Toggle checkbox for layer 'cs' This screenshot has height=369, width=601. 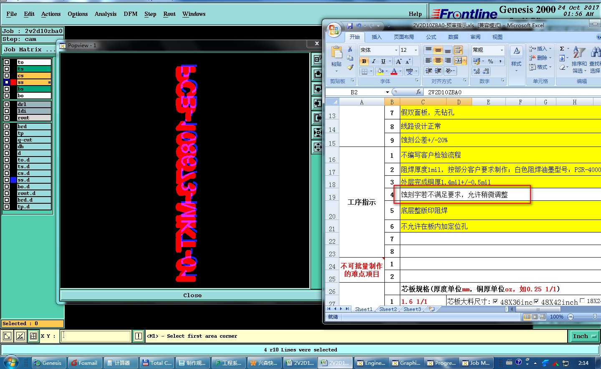tap(7, 76)
